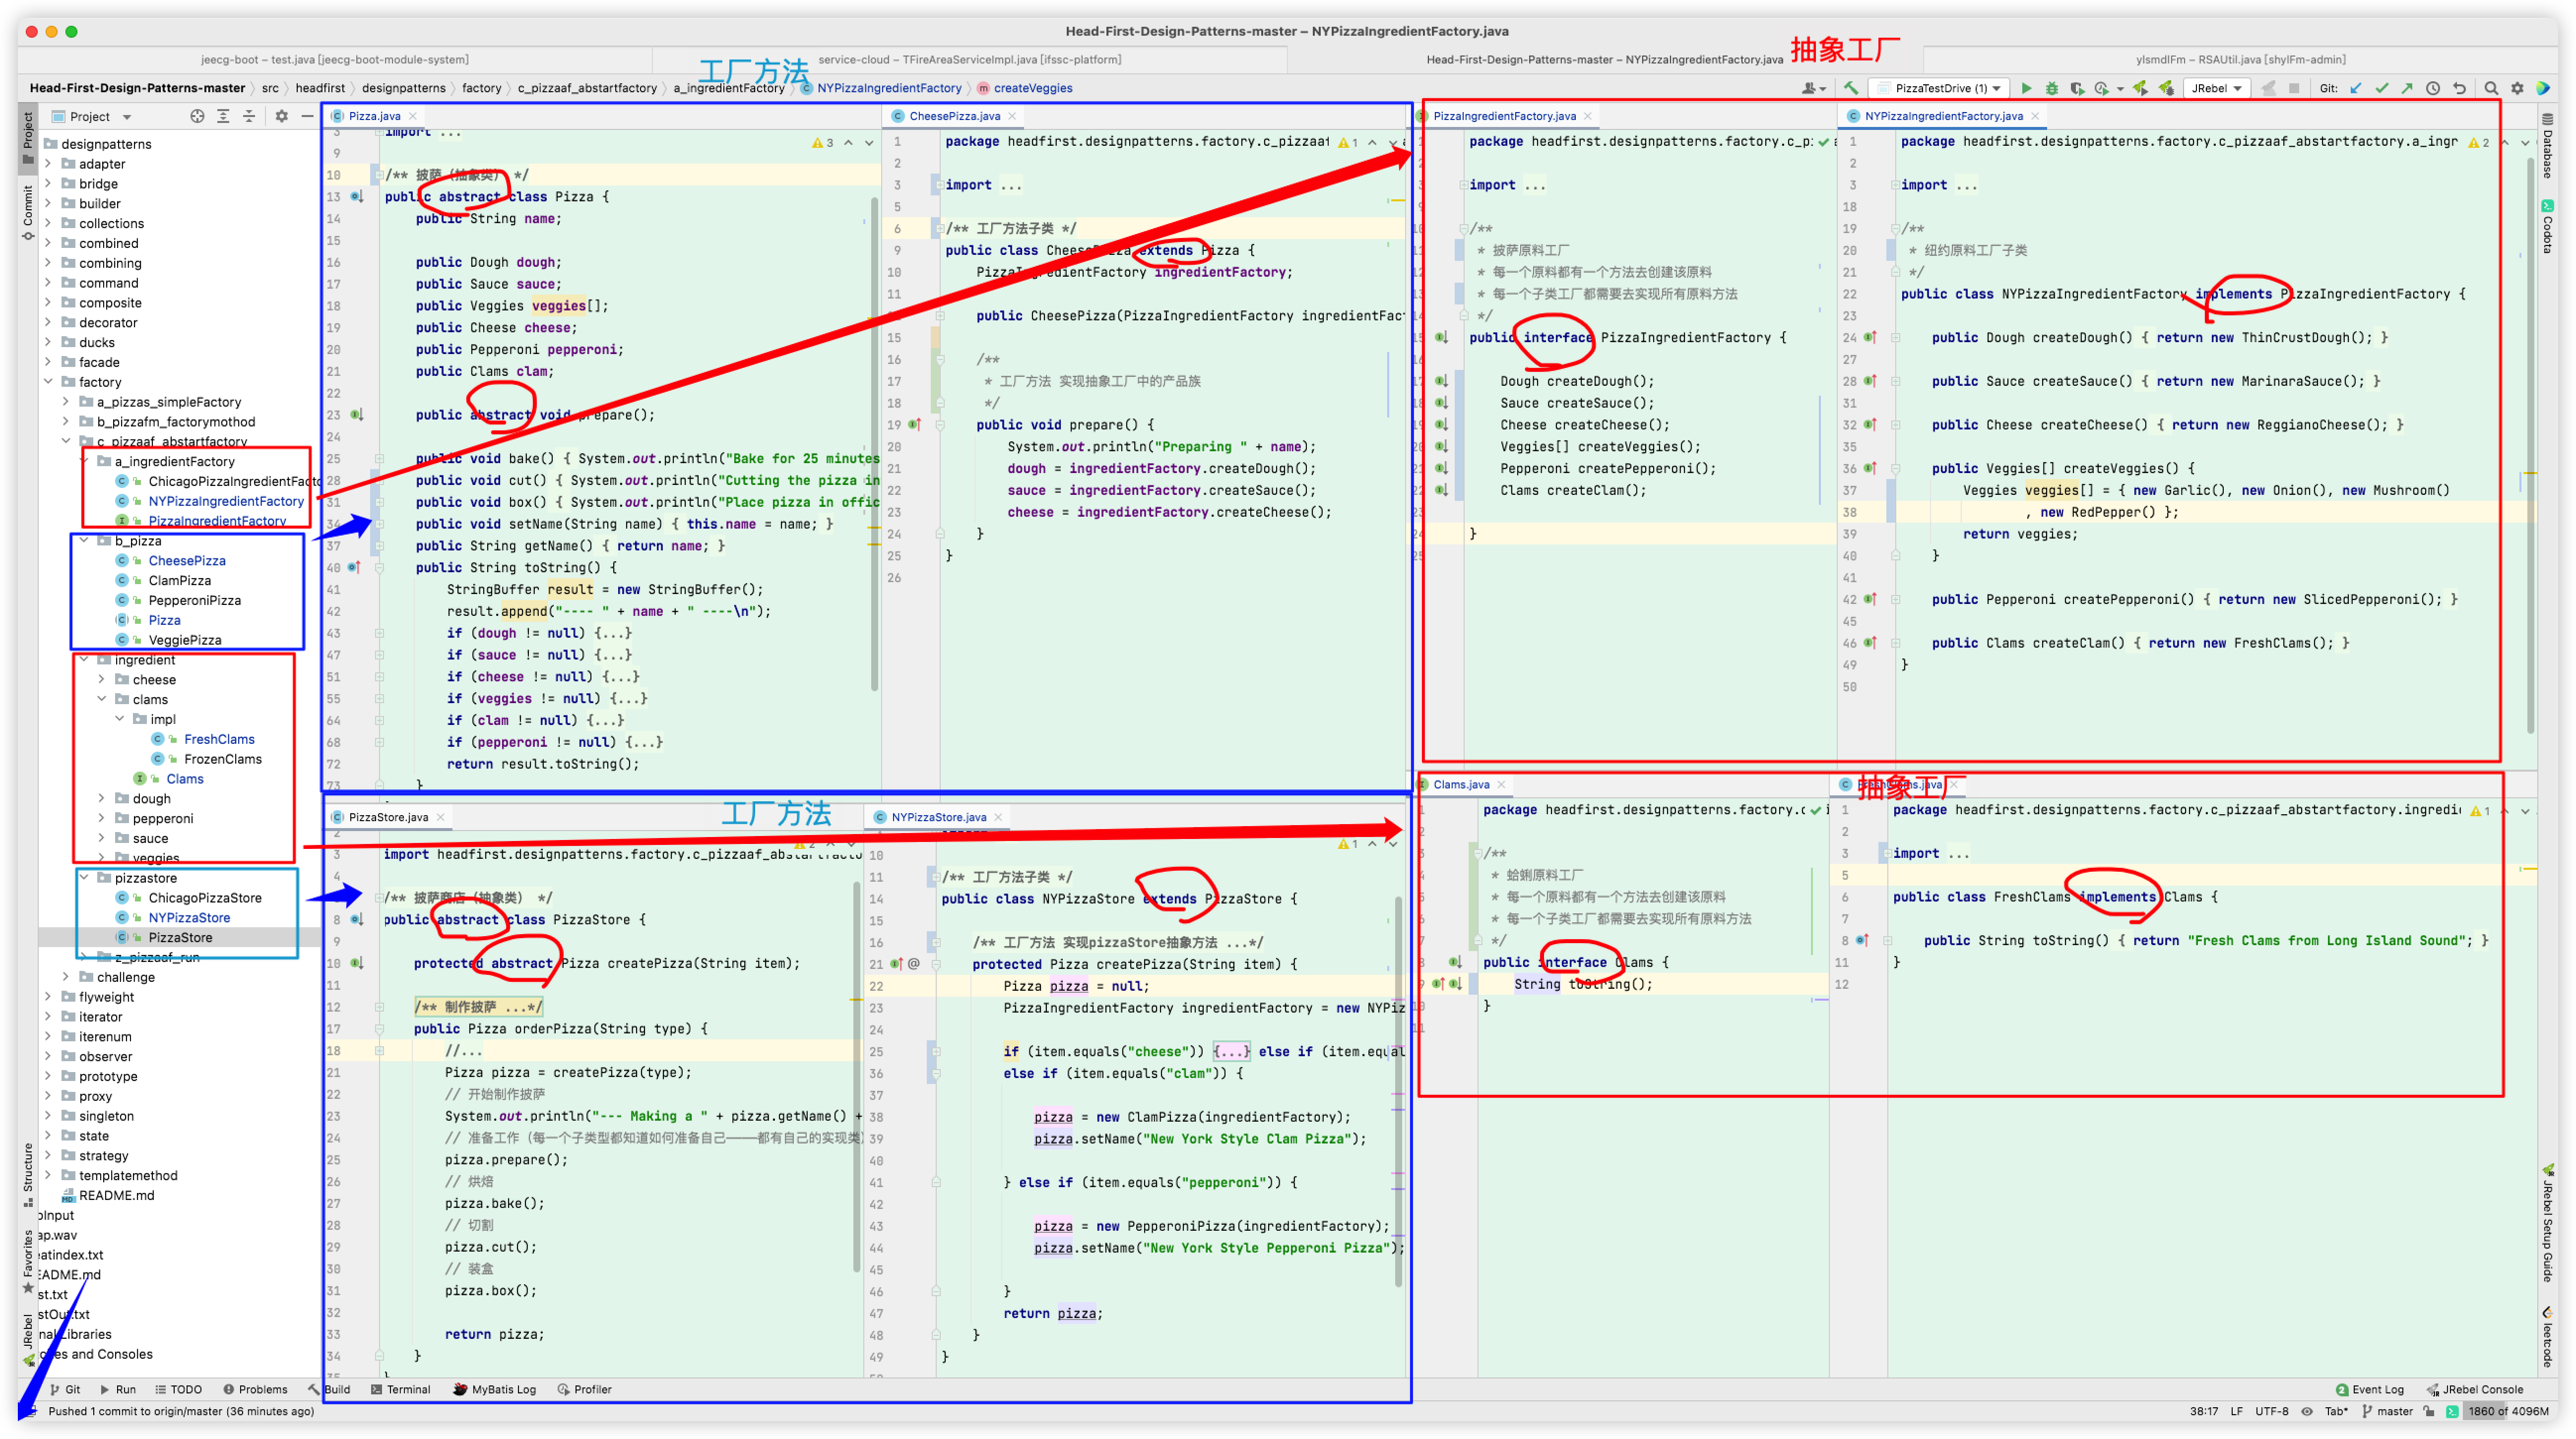The image size is (2576, 1439).
Task: Switch to PizzaStore.java editor tab
Action: (388, 816)
